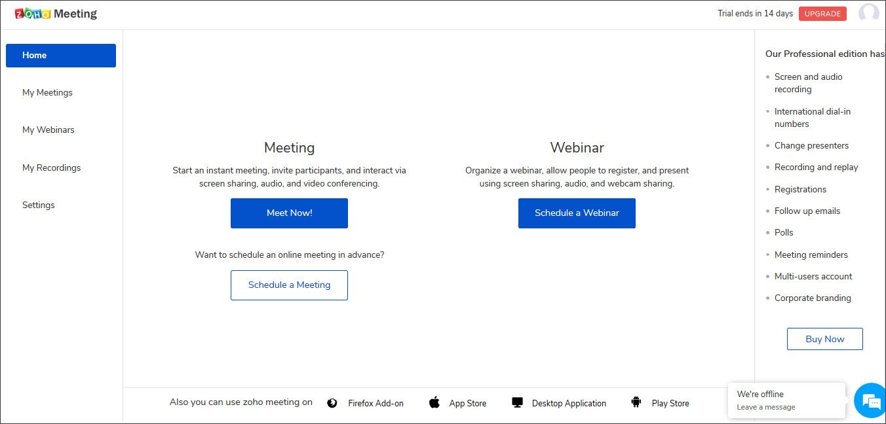
Task: Click Schedule a Meeting button
Action: (289, 285)
